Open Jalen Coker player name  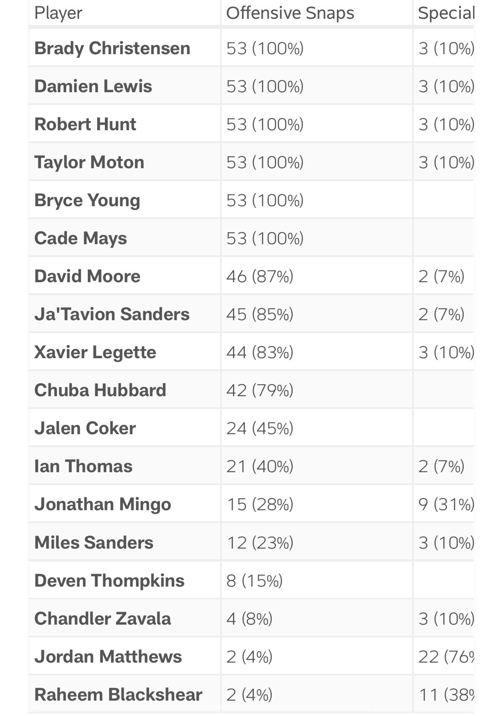(x=85, y=428)
